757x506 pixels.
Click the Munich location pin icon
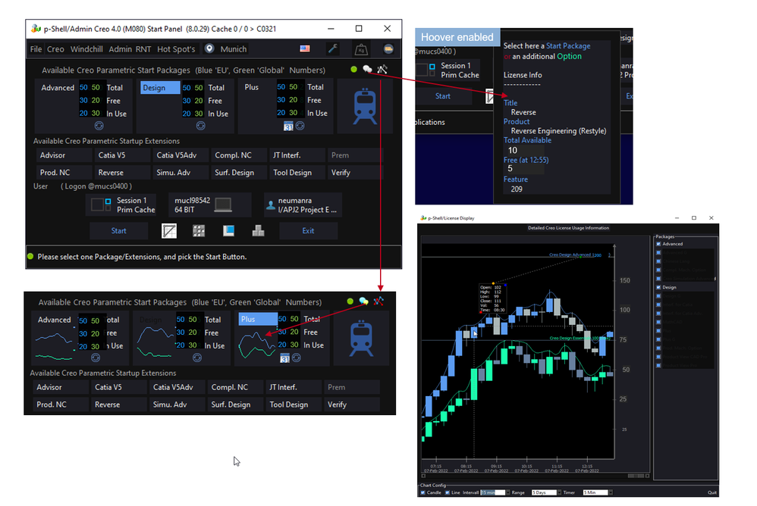click(209, 48)
